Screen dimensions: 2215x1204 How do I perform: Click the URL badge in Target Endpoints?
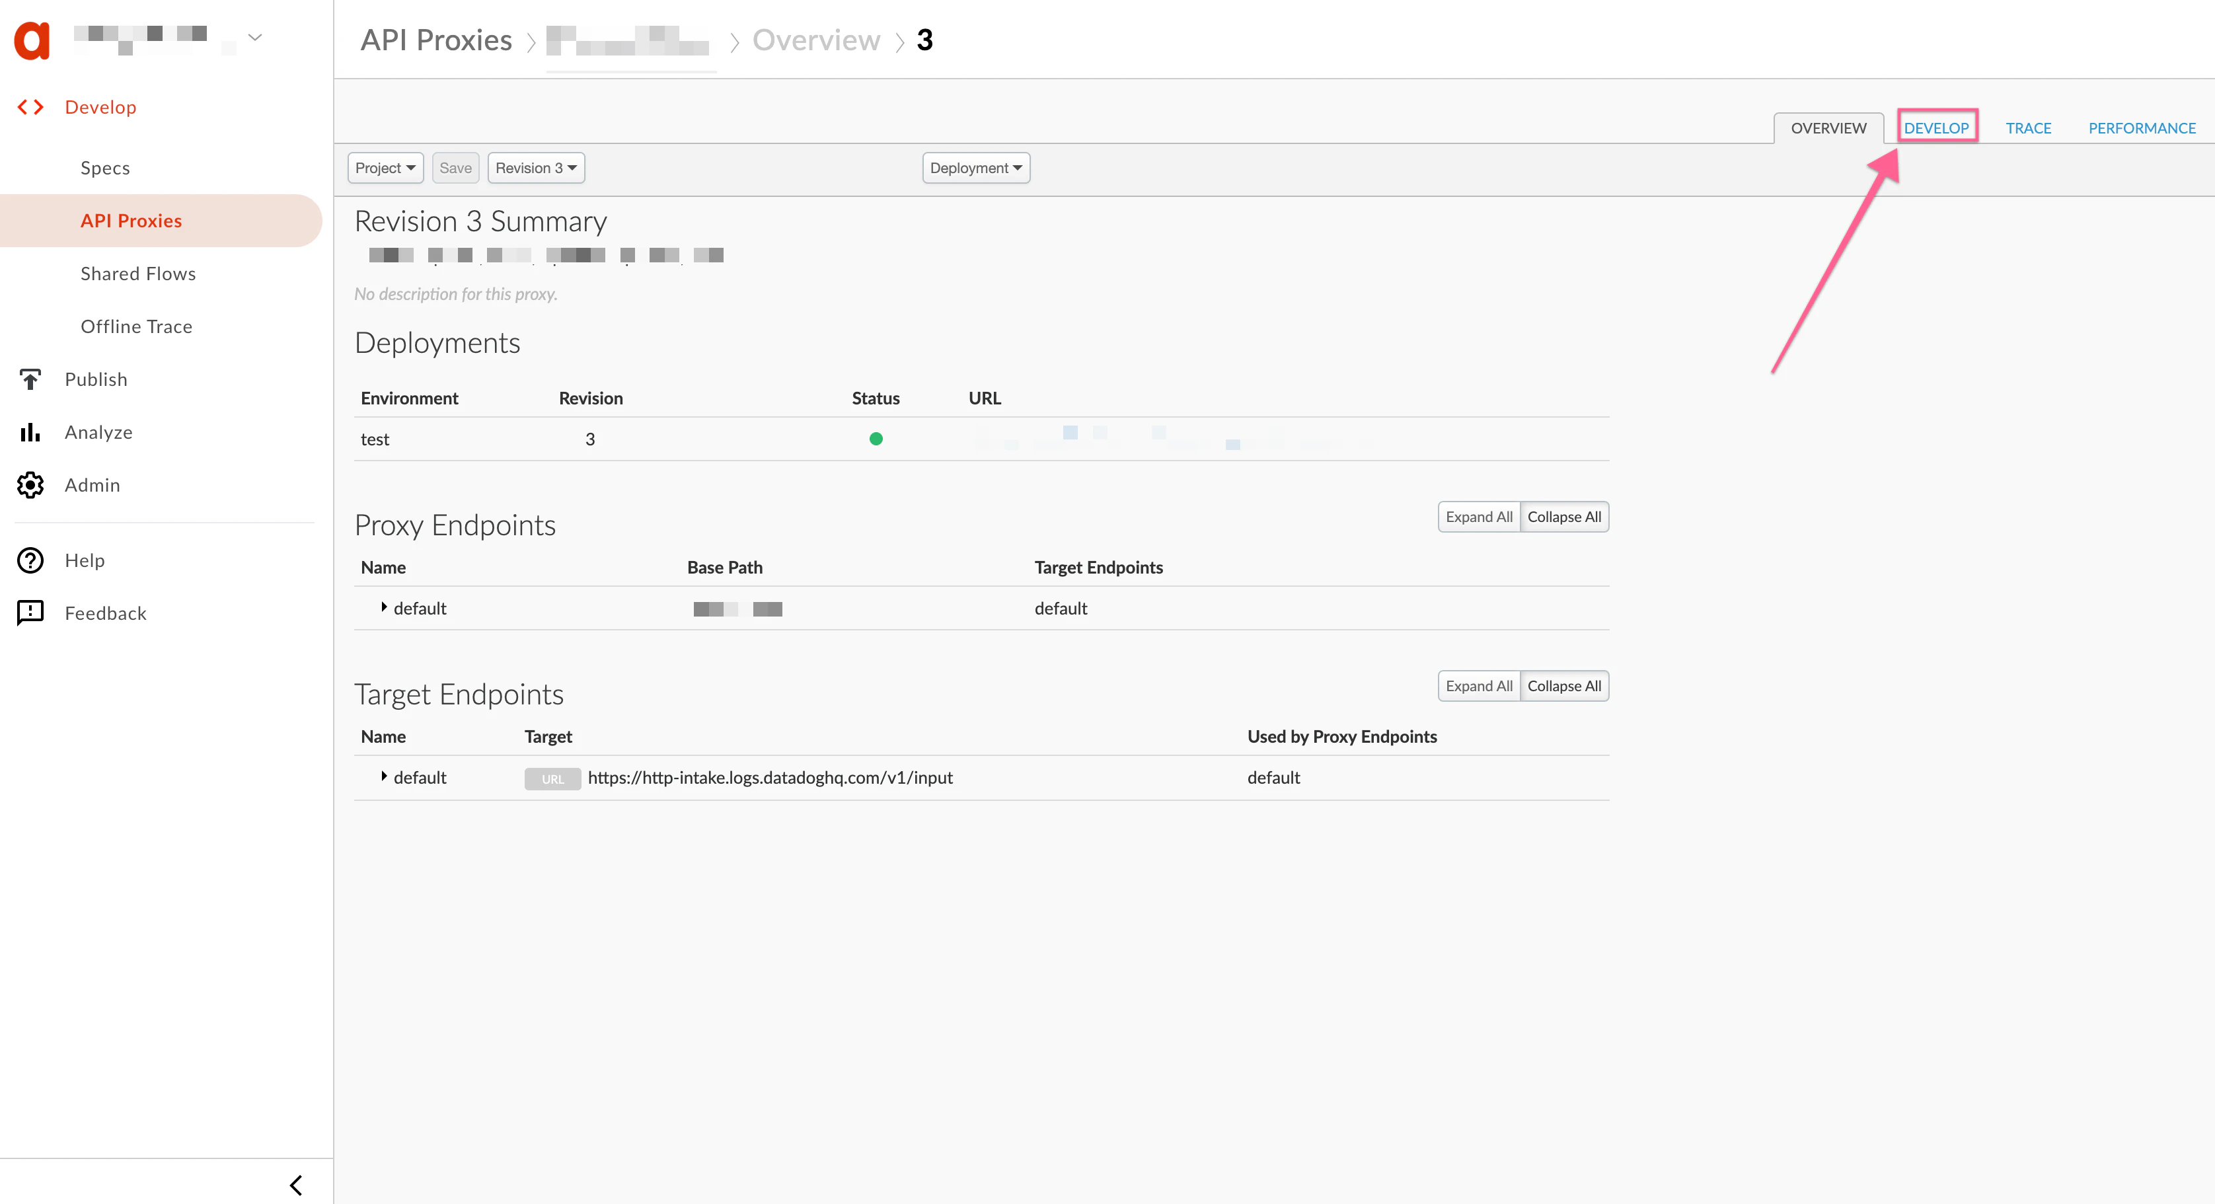pos(553,778)
